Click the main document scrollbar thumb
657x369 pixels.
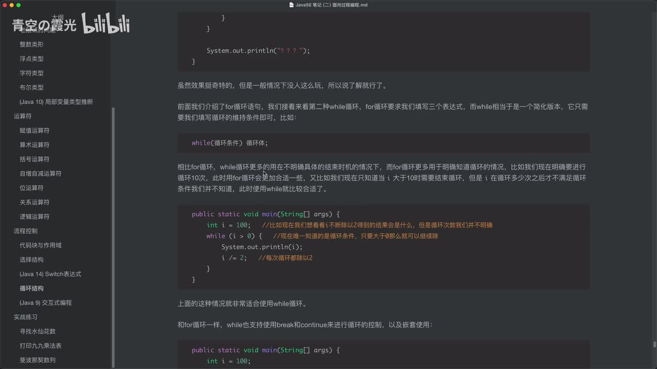pyautogui.click(x=654, y=345)
